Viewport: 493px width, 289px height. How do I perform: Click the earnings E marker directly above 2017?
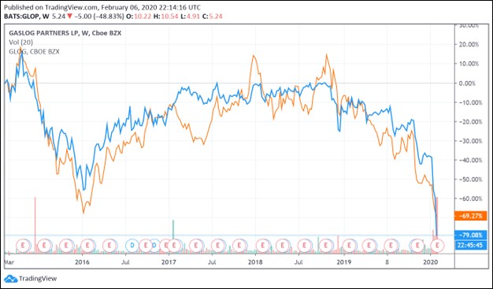pos(174,245)
